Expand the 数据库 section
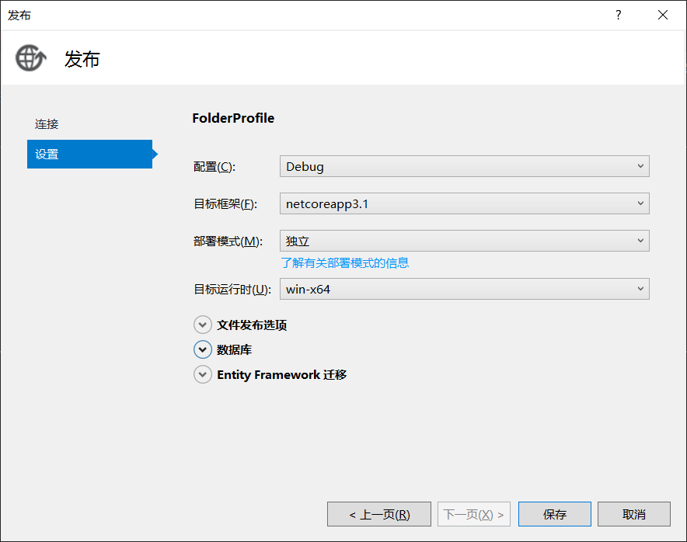This screenshot has height=542, width=687. [x=202, y=349]
